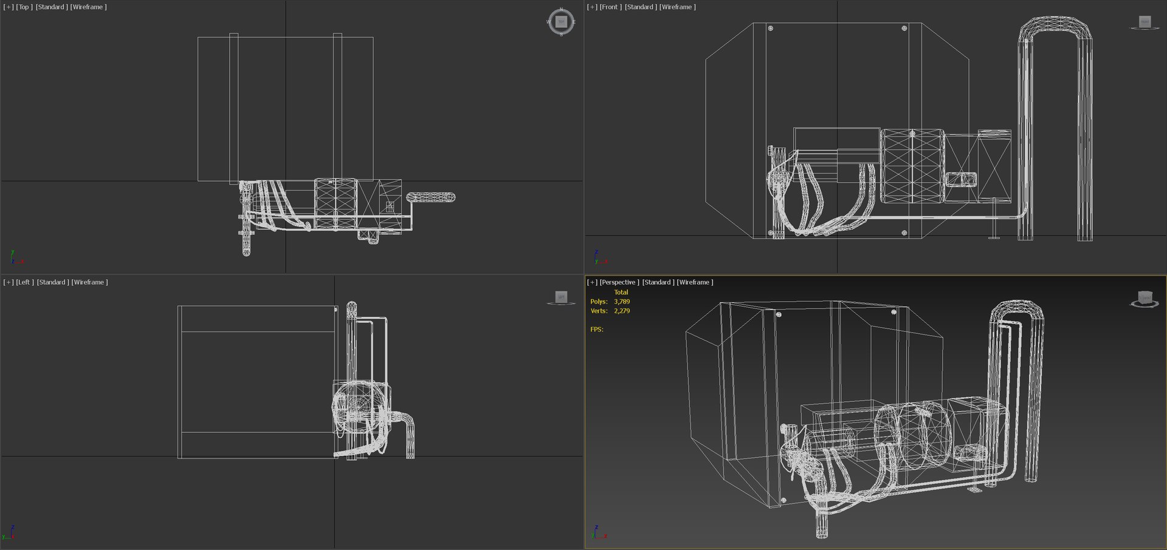Open [Wireframe] shading menu in Left viewport
Screen dimensions: 1167x550
point(90,282)
